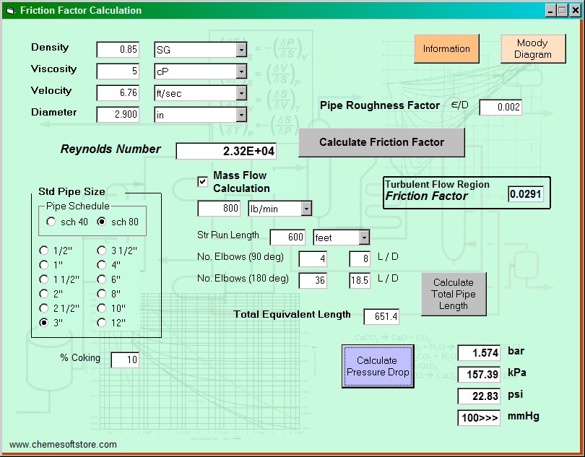Enable the sch 40 pipe schedule option
This screenshot has width=585, height=457.
(x=51, y=222)
